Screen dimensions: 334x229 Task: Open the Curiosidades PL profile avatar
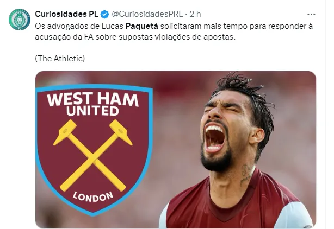pos(20,20)
